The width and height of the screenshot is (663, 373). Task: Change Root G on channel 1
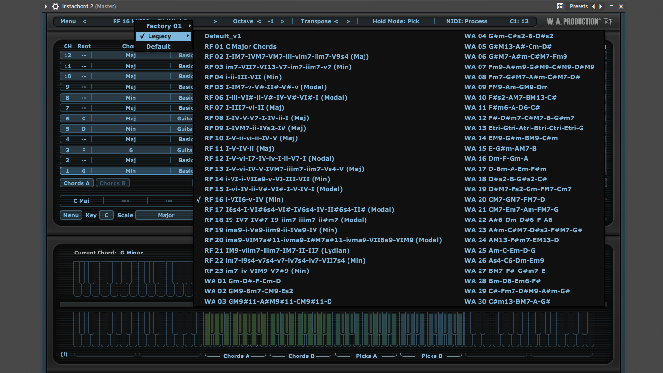[x=83, y=171]
